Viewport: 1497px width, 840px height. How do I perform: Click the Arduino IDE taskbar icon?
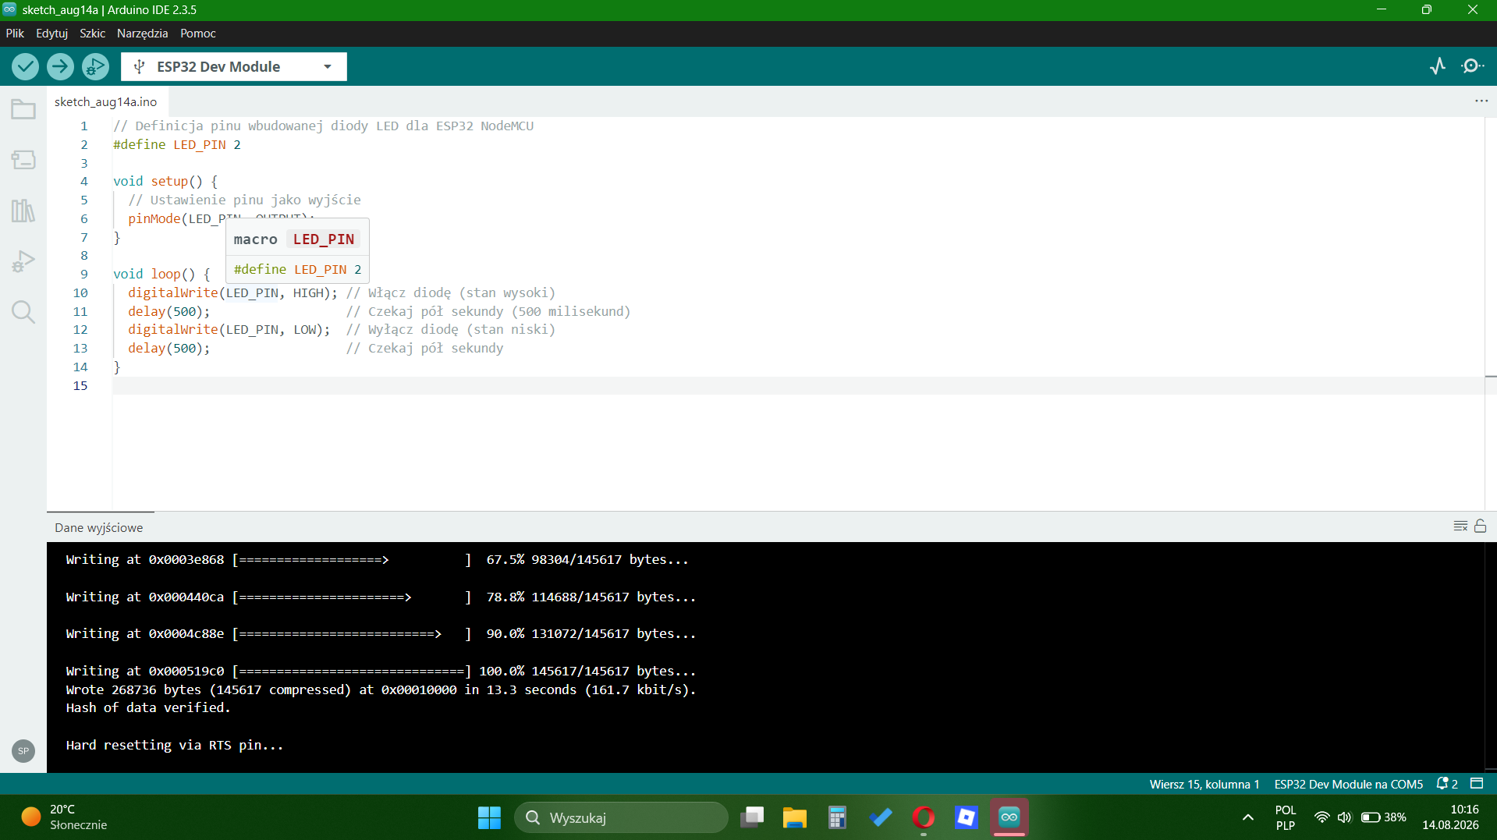[x=1009, y=817]
